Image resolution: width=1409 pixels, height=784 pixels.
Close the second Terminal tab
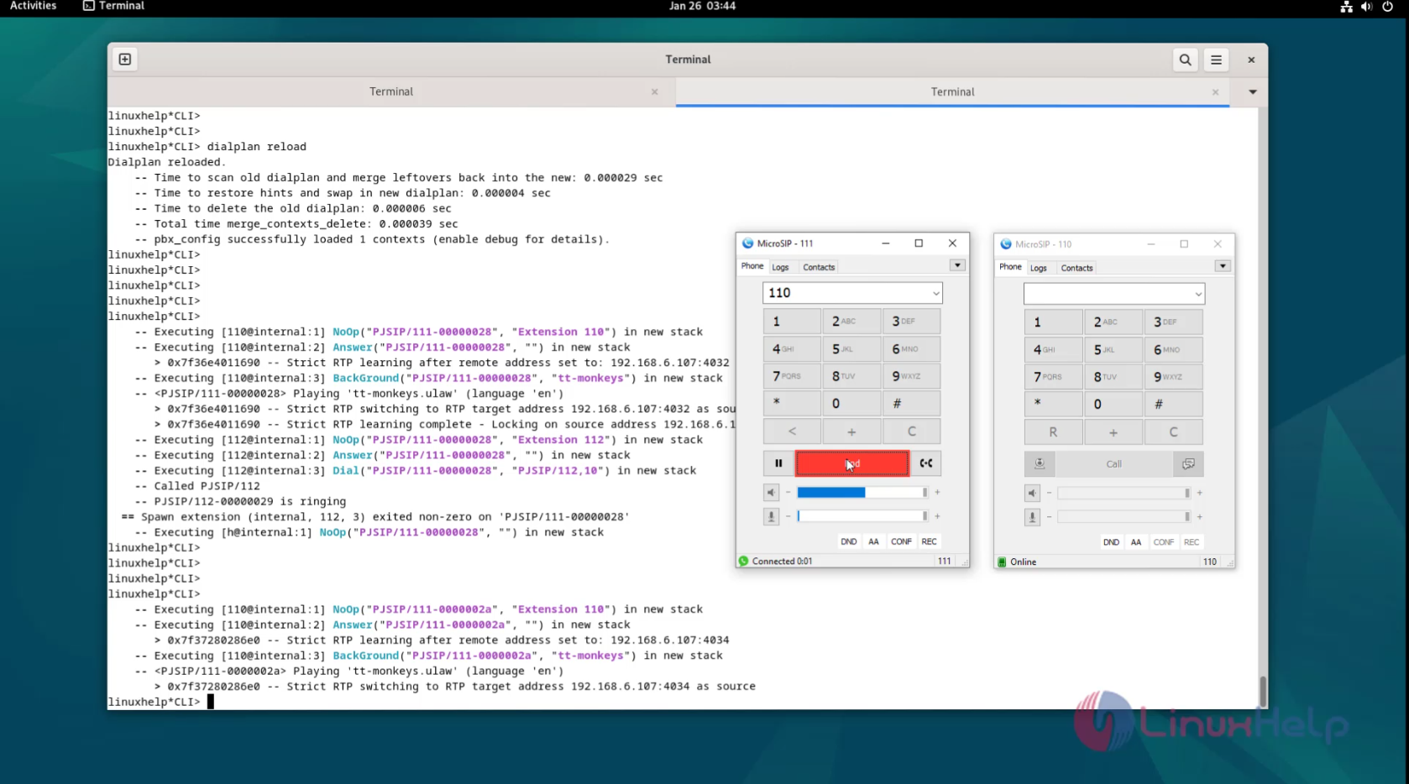click(x=1215, y=92)
